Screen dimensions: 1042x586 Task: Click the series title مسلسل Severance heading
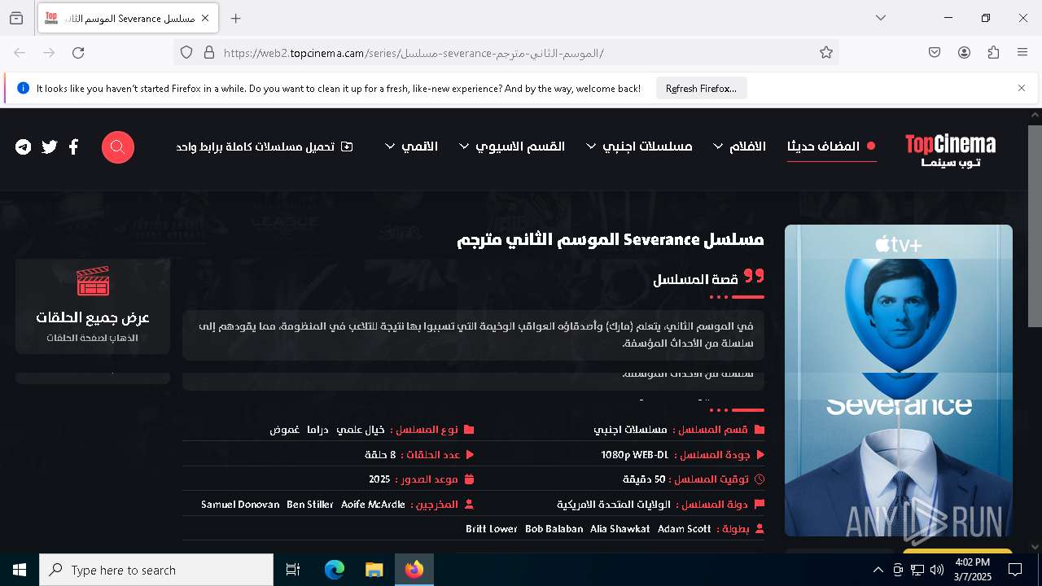pos(611,240)
